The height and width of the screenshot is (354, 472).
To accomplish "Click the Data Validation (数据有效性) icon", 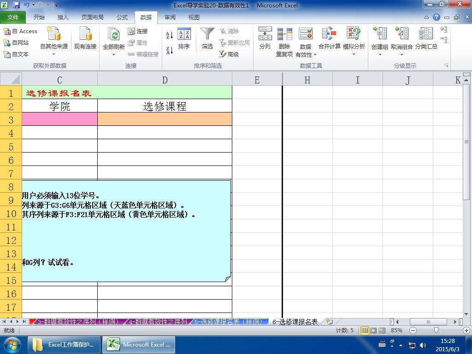I will pyautogui.click(x=306, y=34).
